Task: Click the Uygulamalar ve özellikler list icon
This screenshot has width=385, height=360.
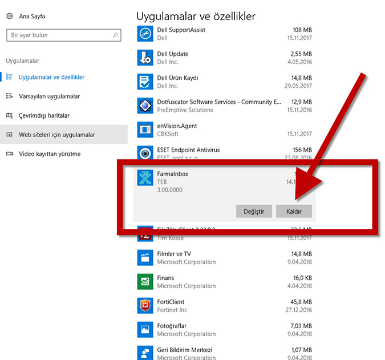Action: (x=9, y=77)
